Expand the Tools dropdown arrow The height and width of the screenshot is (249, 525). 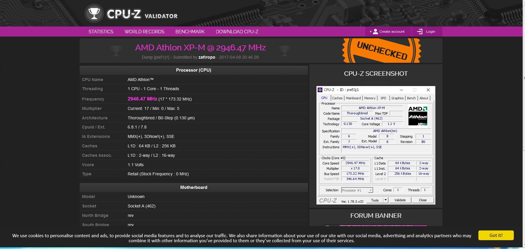385,200
